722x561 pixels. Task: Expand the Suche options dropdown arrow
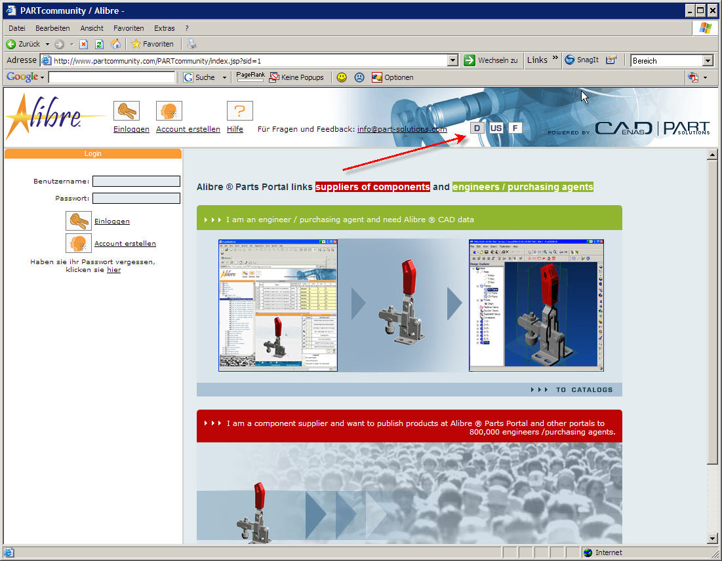(225, 77)
